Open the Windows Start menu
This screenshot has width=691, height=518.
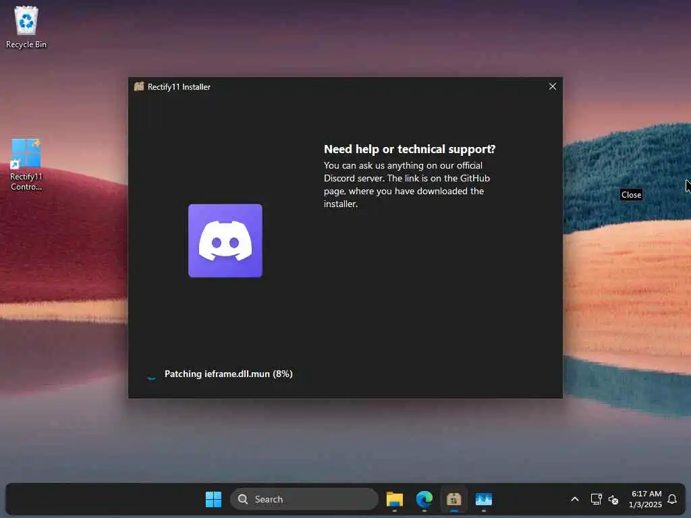pos(214,499)
